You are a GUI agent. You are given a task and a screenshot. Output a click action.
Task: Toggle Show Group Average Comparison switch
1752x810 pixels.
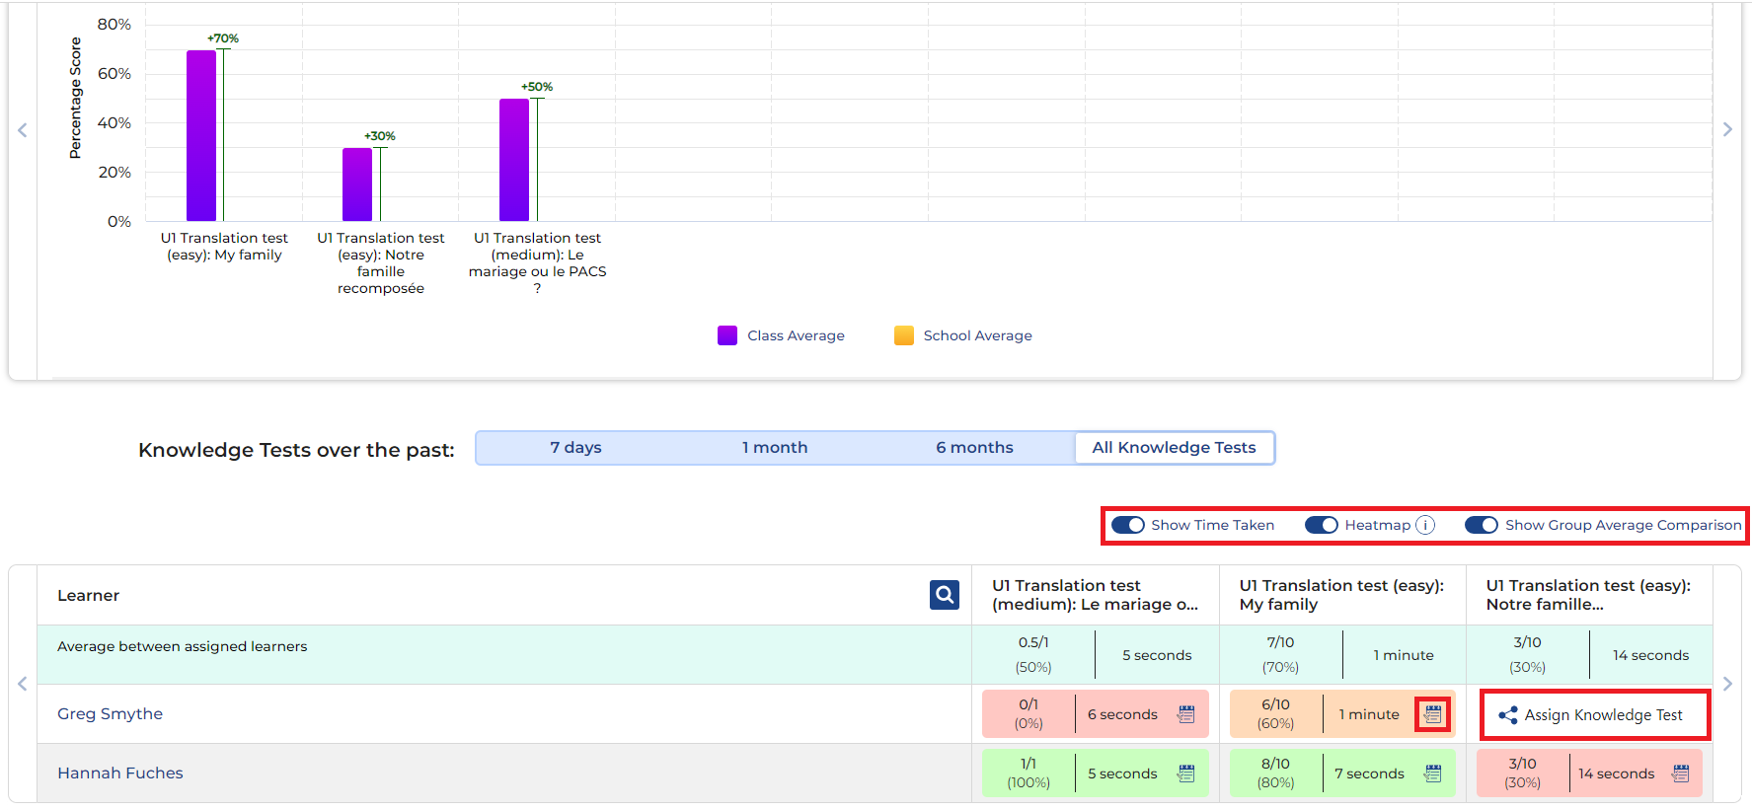1481,525
